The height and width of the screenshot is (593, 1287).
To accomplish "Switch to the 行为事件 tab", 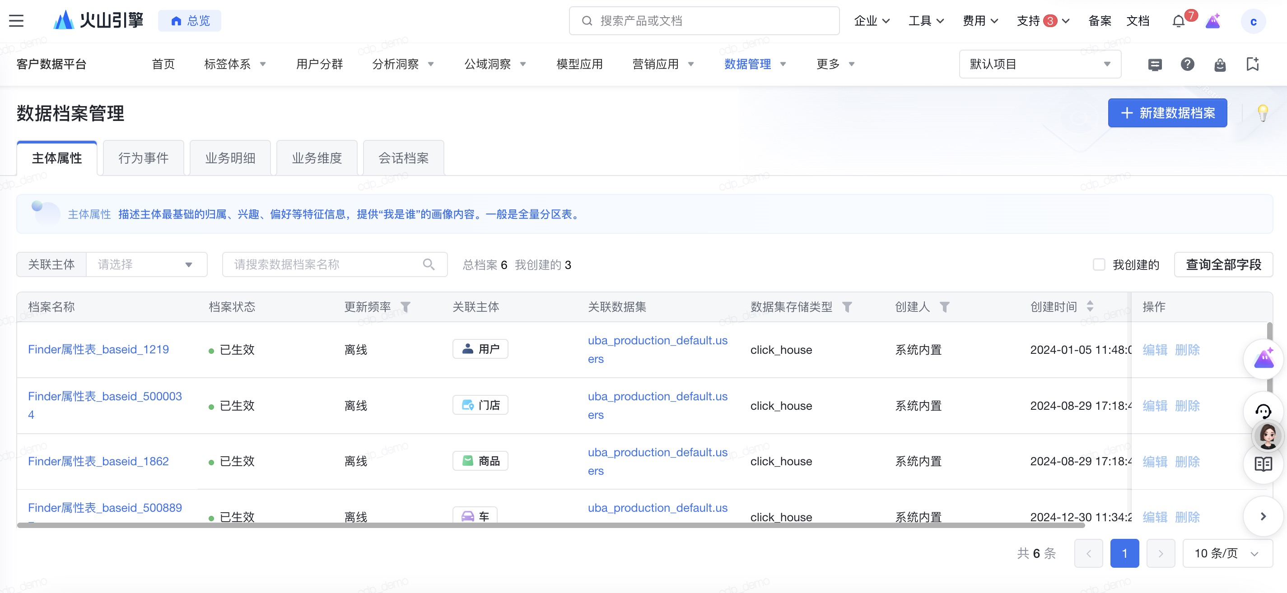I will pos(144,158).
